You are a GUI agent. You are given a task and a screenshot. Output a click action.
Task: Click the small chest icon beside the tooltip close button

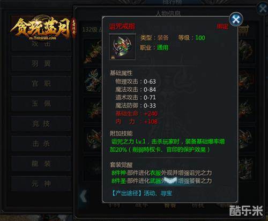pyautogui.click(x=244, y=30)
